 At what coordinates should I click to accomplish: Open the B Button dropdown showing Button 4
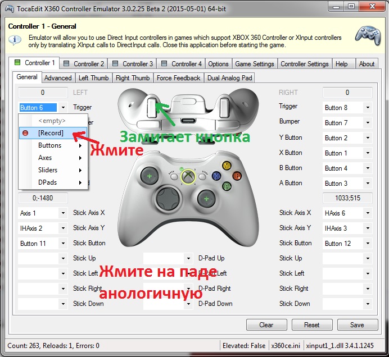368,168
